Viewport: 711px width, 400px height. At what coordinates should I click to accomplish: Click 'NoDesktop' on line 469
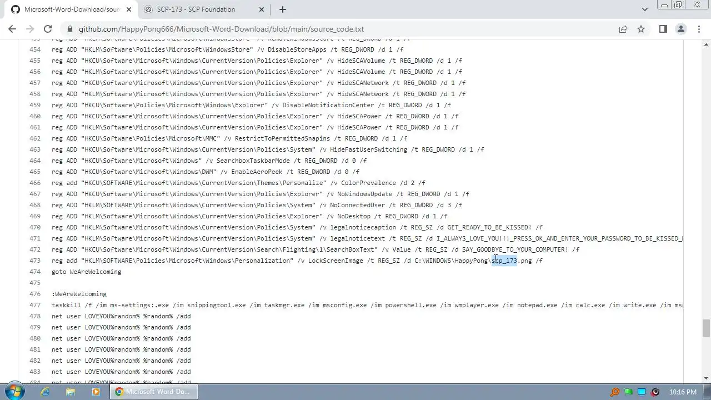click(x=354, y=216)
